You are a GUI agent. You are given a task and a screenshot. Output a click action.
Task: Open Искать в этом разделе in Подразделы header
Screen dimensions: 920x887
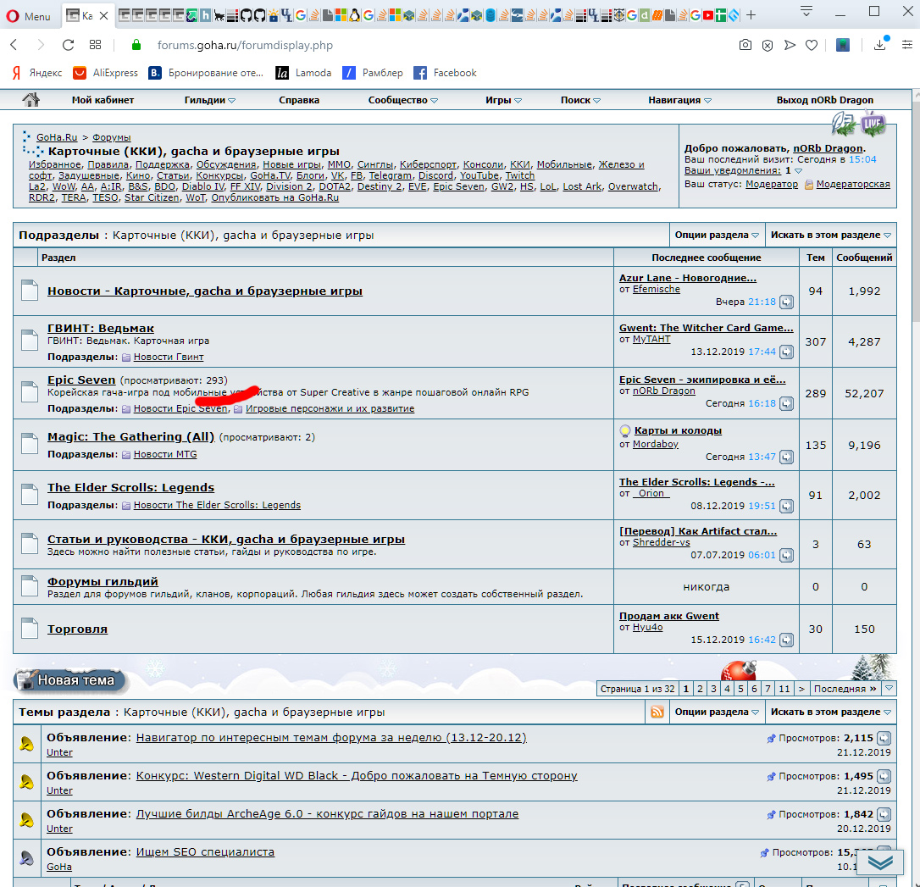[x=830, y=236]
